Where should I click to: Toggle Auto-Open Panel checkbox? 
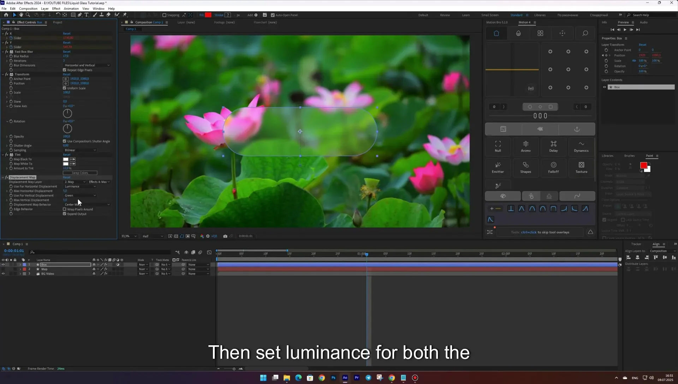click(273, 15)
